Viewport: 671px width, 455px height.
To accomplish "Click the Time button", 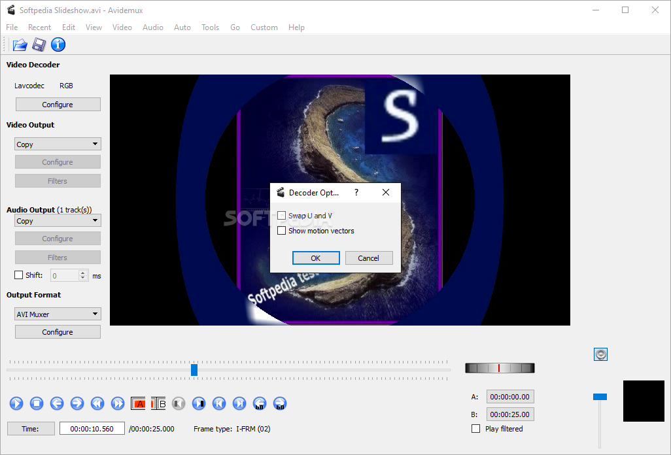I will tap(31, 428).
